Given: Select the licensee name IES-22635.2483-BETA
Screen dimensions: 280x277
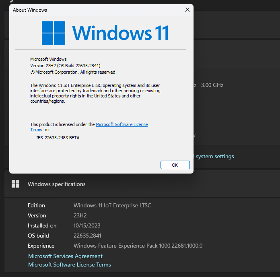Looking at the screenshot, I should pyautogui.click(x=58, y=138).
